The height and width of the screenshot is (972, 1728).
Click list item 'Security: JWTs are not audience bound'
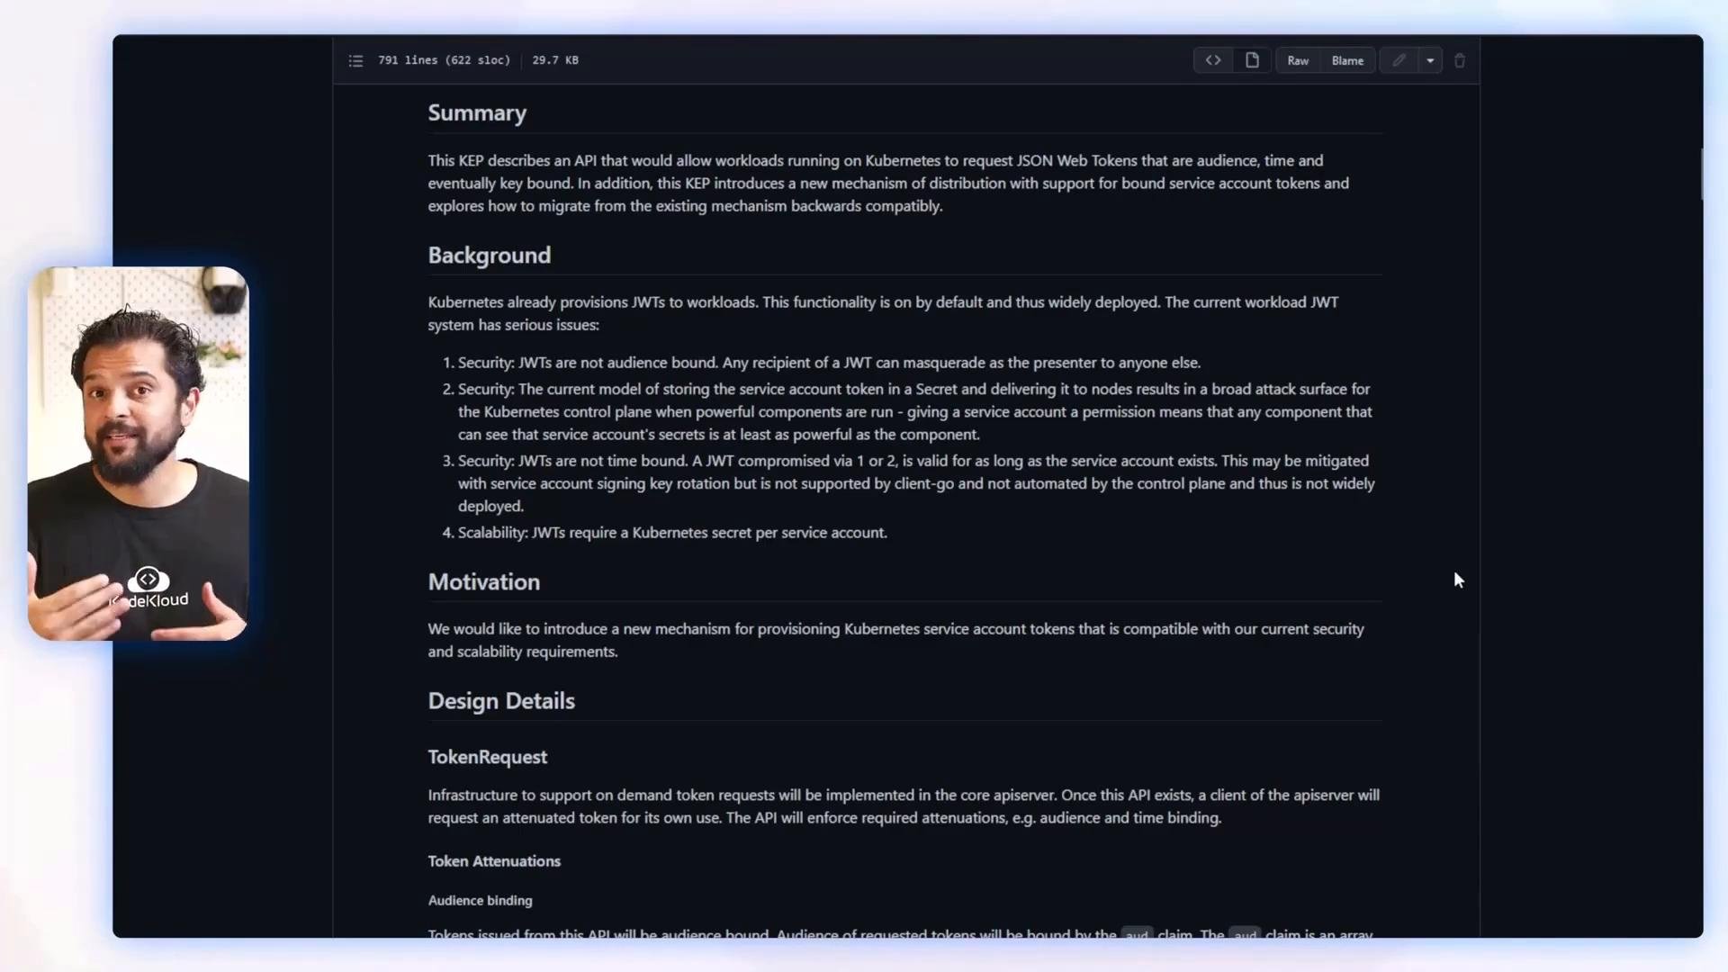[x=829, y=363]
